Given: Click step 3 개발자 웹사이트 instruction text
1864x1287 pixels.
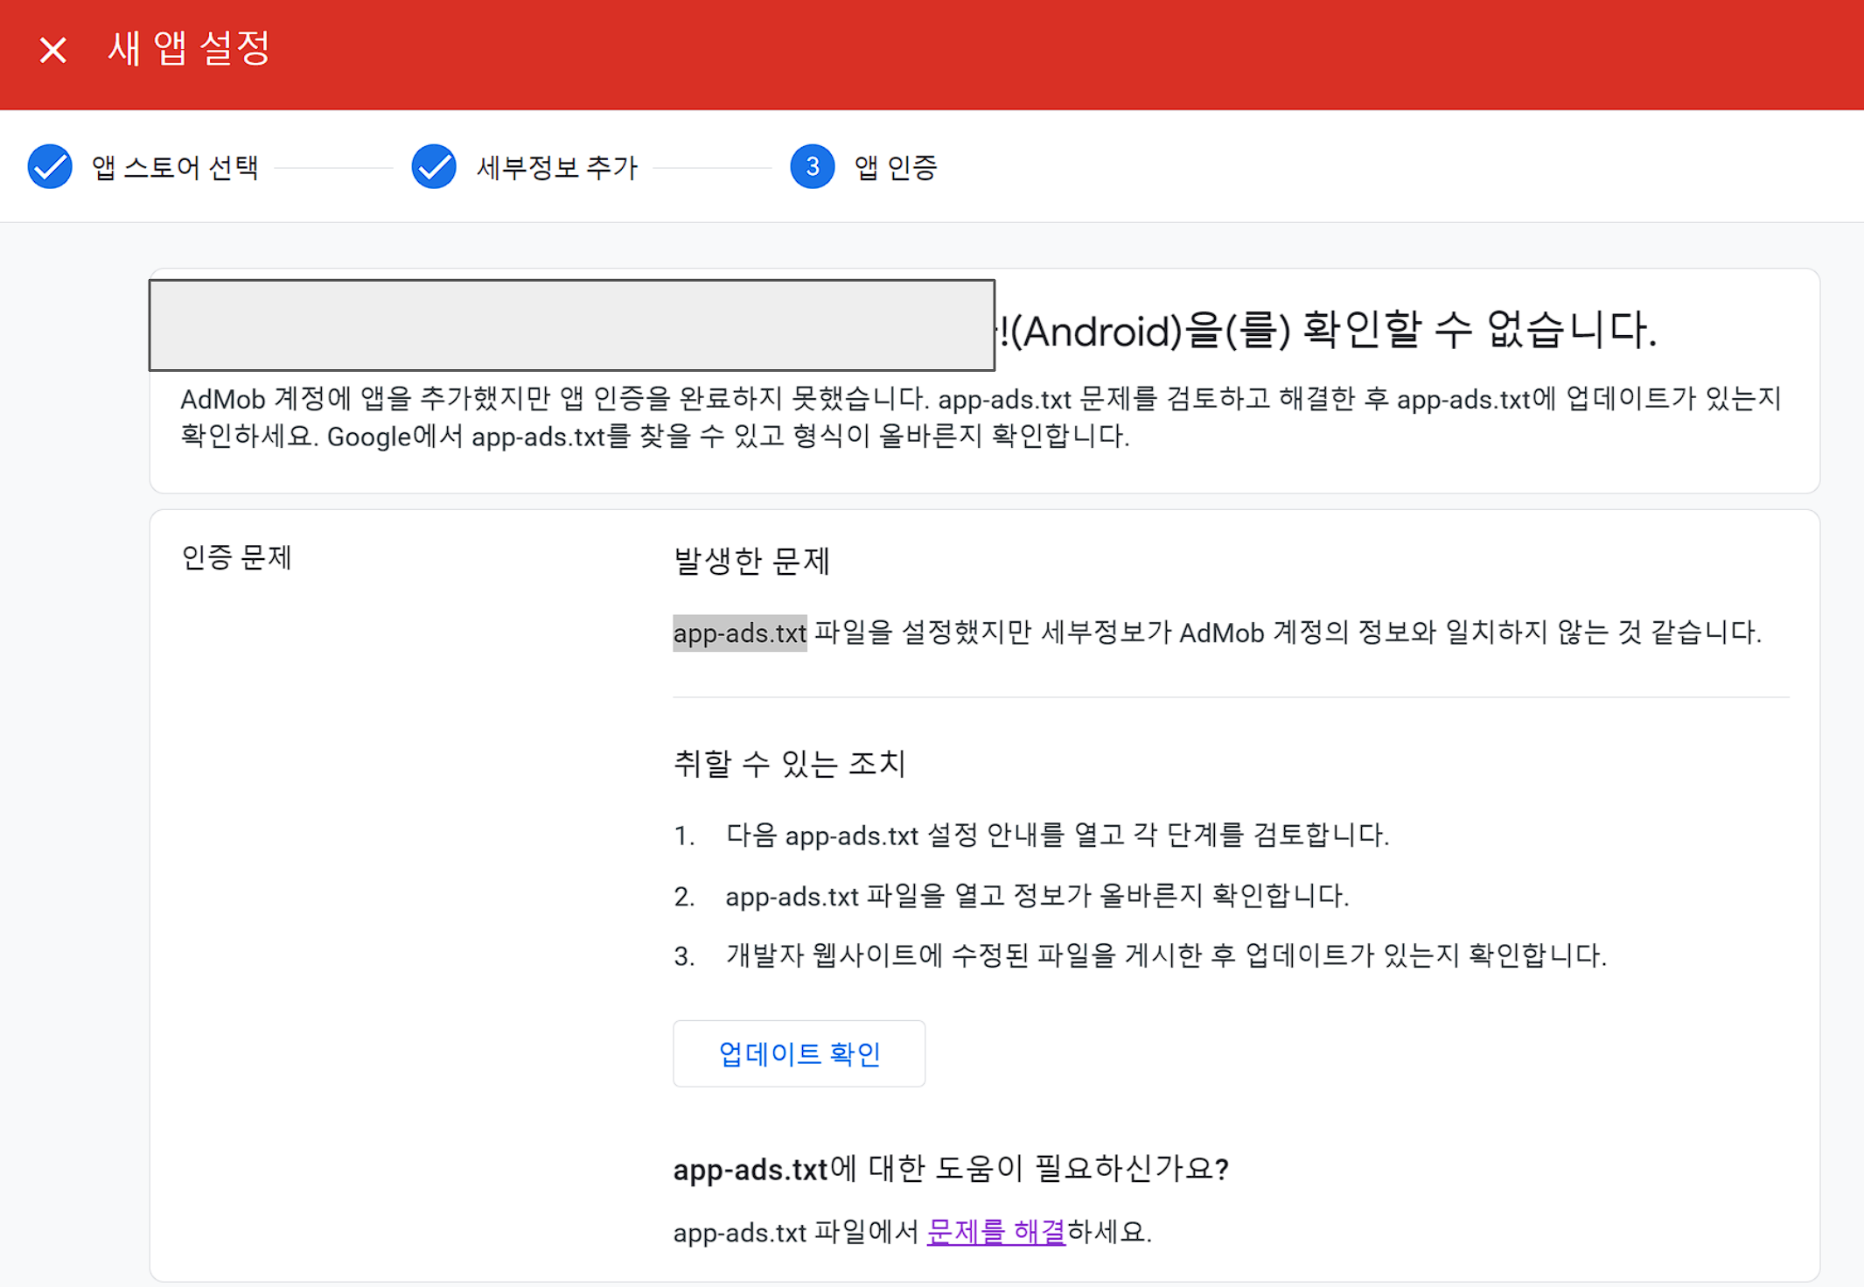Looking at the screenshot, I should point(1165,955).
